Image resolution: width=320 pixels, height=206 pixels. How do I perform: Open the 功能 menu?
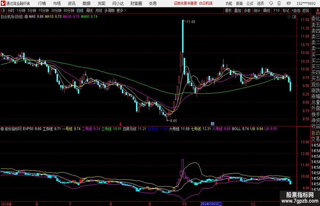[x=229, y=3]
